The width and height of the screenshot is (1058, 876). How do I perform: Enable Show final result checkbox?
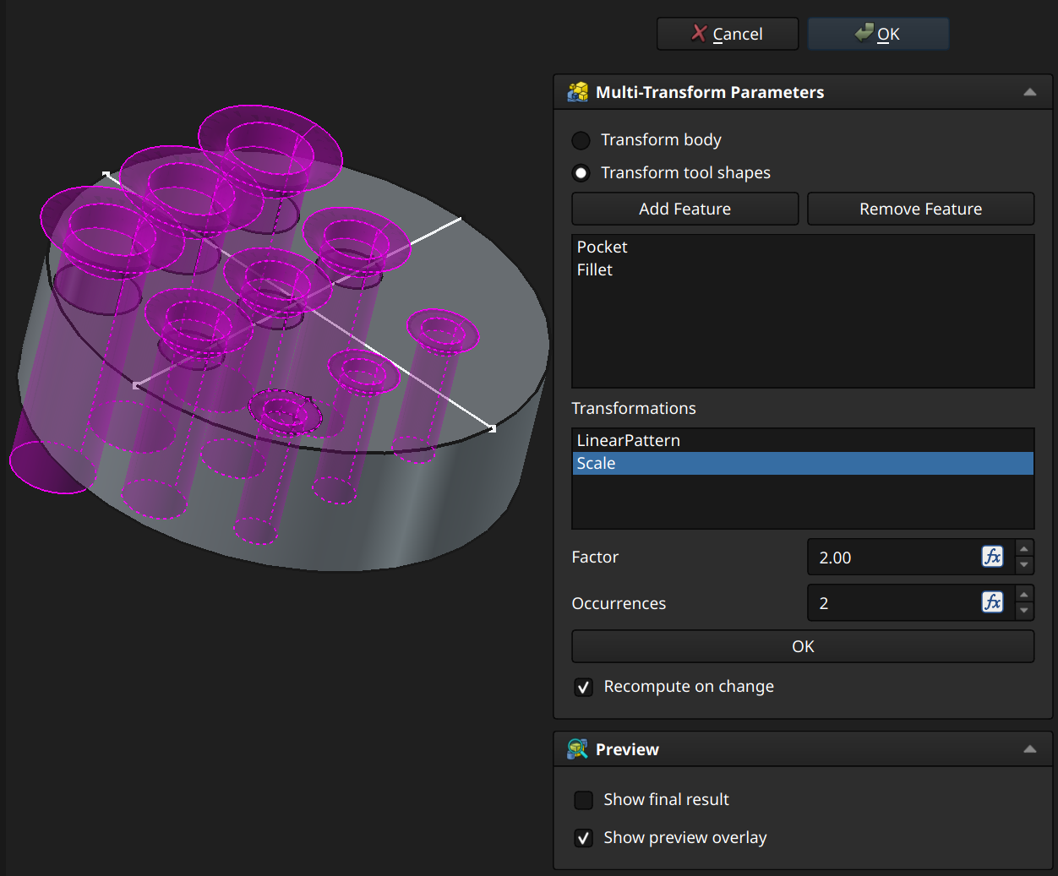pyautogui.click(x=584, y=800)
